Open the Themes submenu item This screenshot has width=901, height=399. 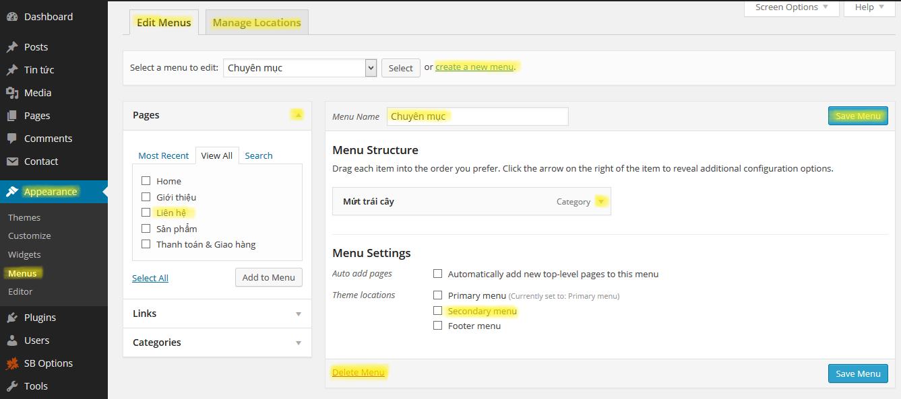(24, 217)
